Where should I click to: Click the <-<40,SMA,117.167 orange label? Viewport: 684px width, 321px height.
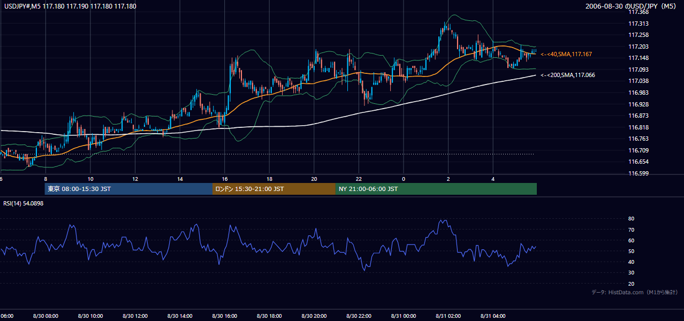tap(566, 54)
